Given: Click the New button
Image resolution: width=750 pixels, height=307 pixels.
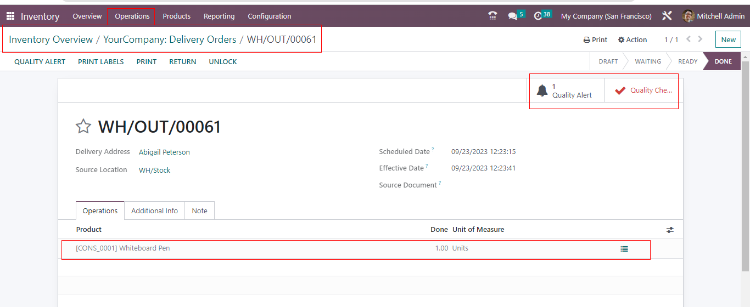Looking at the screenshot, I should click(x=728, y=39).
